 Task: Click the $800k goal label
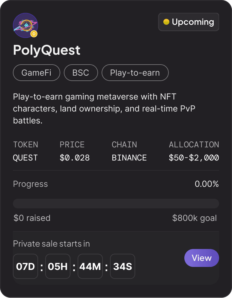click(194, 218)
